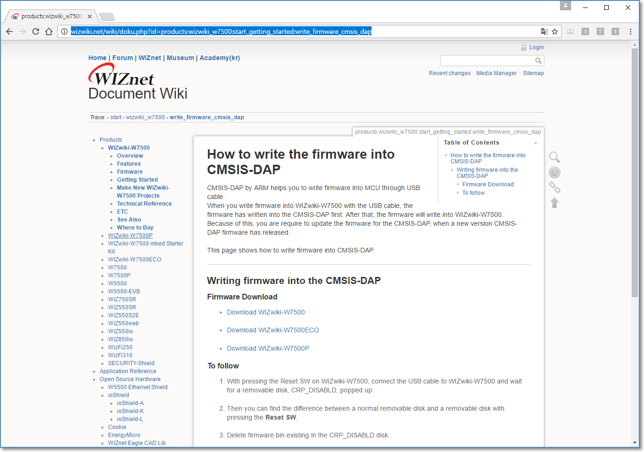Open the WIZnet navigation link

point(150,58)
